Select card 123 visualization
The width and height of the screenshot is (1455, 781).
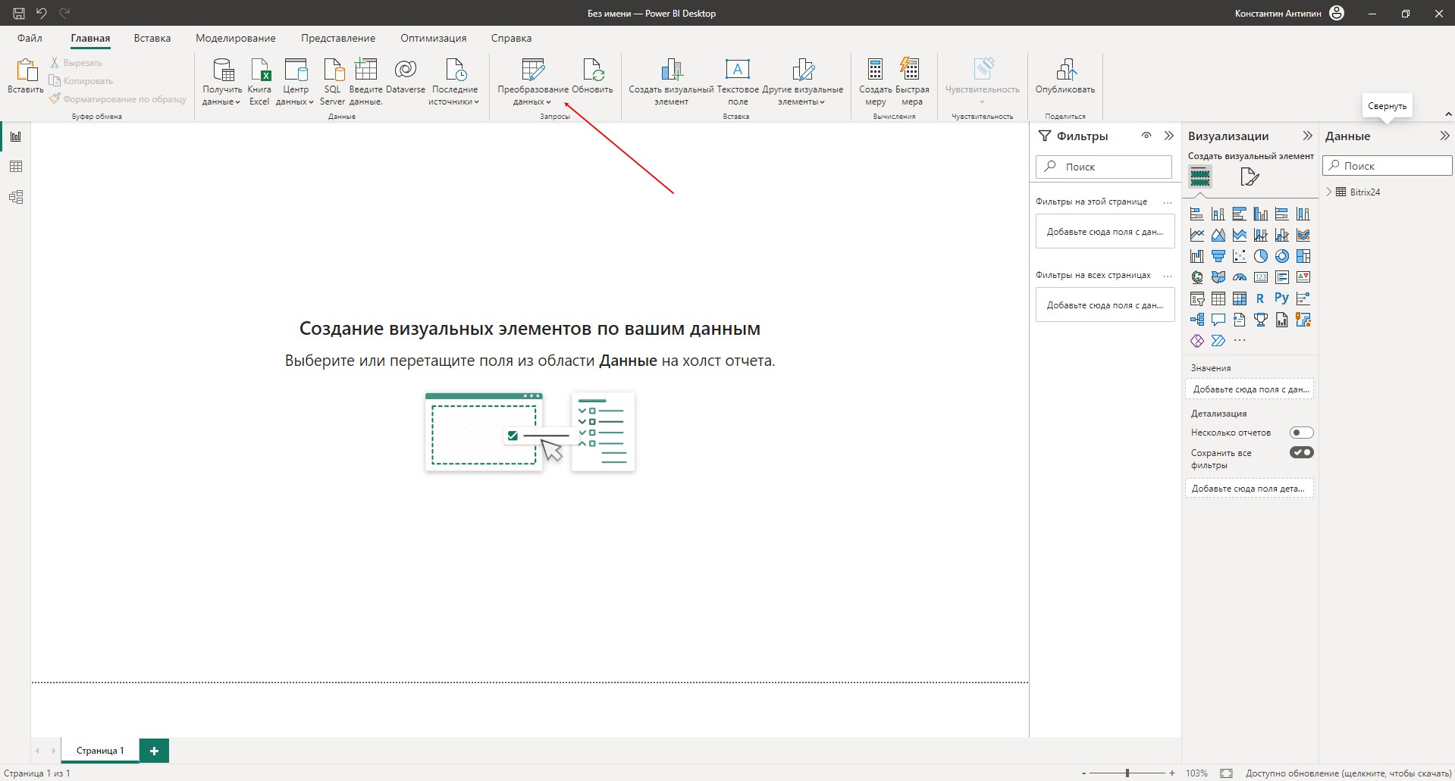(x=1261, y=277)
